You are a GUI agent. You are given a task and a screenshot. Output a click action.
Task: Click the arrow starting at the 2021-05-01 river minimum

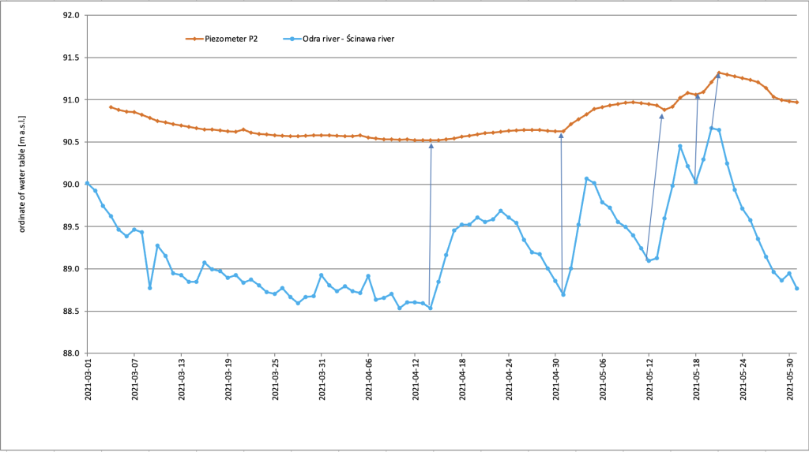[562, 214]
